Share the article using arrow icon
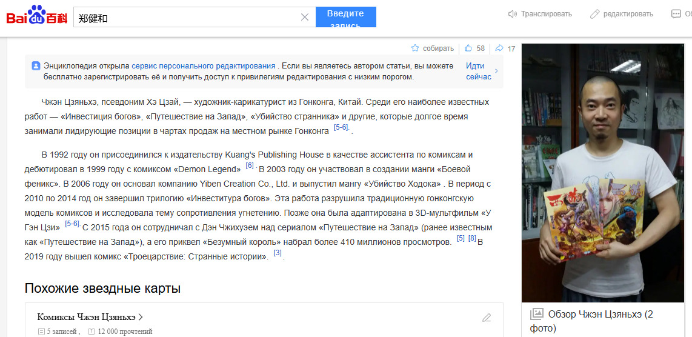Image resolution: width=692 pixels, height=337 pixels. tap(499, 48)
